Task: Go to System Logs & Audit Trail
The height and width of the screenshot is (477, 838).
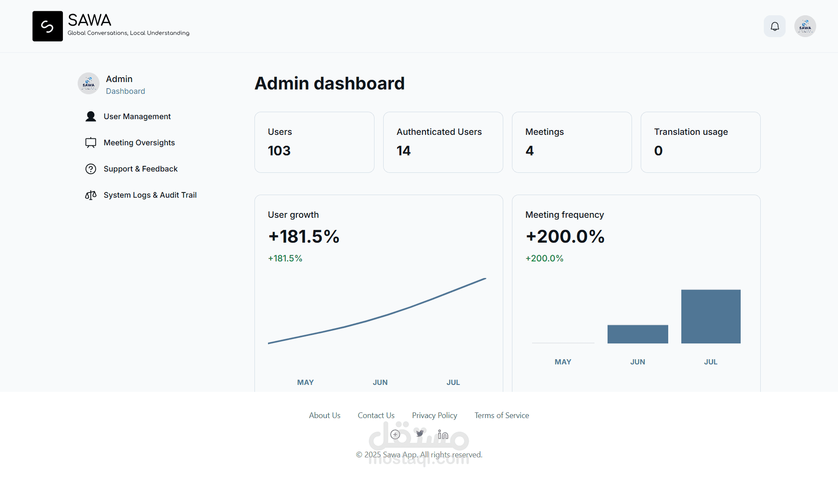Action: (150, 195)
